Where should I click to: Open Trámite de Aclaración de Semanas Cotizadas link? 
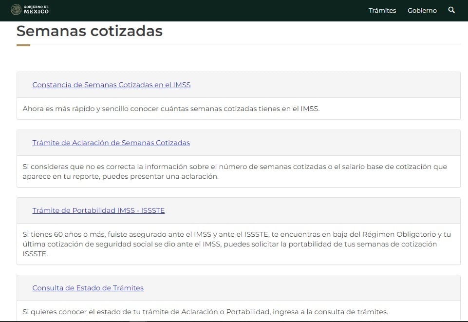(x=111, y=143)
